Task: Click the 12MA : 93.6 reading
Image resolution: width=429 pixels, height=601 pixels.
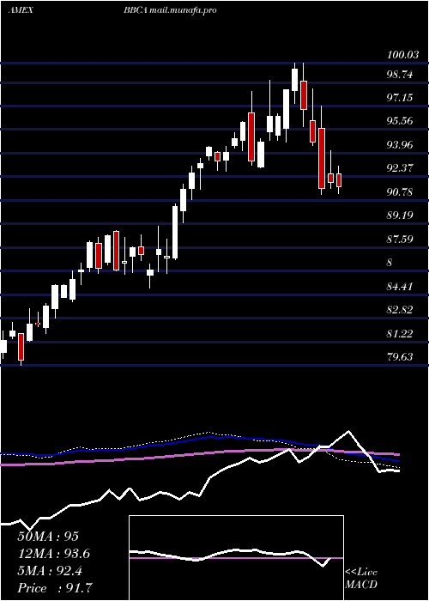Action: (53, 554)
